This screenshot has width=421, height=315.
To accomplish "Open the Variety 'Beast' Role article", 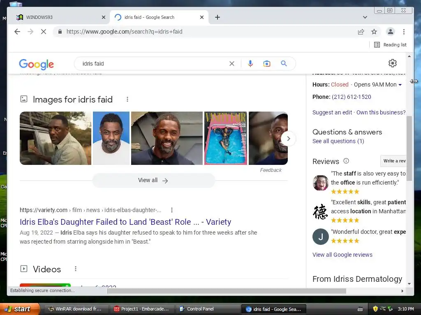I will point(125,222).
